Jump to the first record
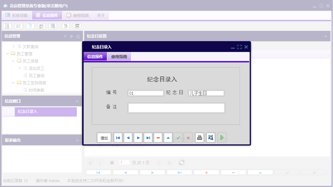 pyautogui.click(x=118, y=137)
